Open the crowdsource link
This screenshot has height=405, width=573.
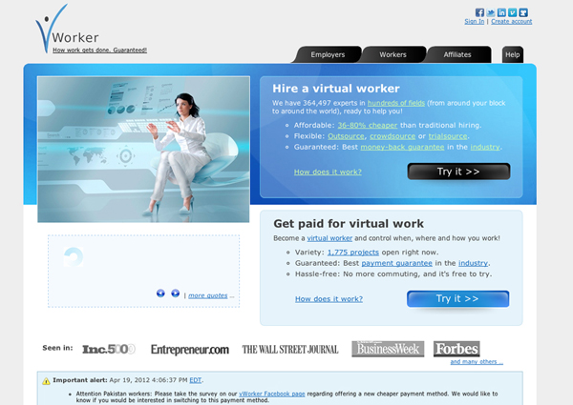tap(393, 136)
